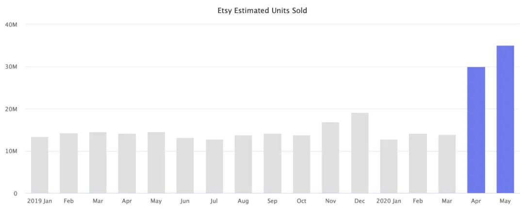524x220 pixels.
Task: Click the September 2019 bar
Action: (x=272, y=163)
